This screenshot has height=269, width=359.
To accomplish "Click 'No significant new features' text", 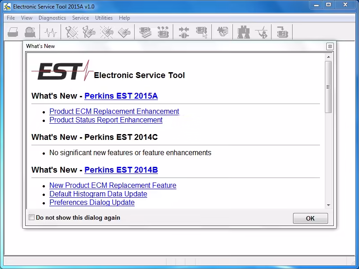I will point(130,153).
